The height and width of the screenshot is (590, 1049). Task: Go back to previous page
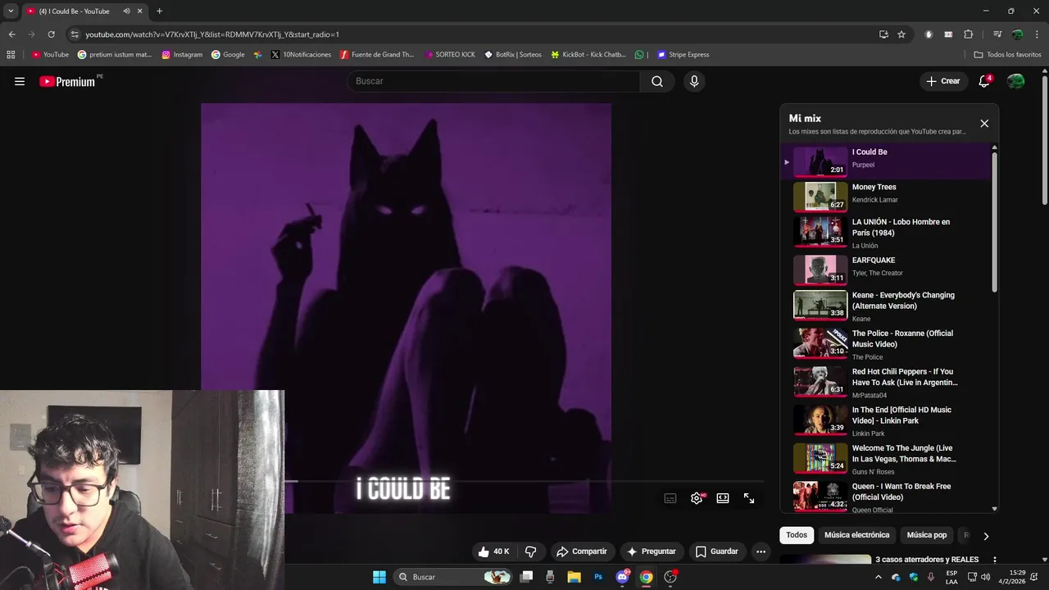11,34
